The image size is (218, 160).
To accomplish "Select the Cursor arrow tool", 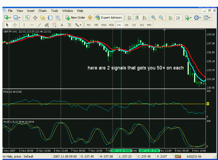I will click(x=7, y=25).
